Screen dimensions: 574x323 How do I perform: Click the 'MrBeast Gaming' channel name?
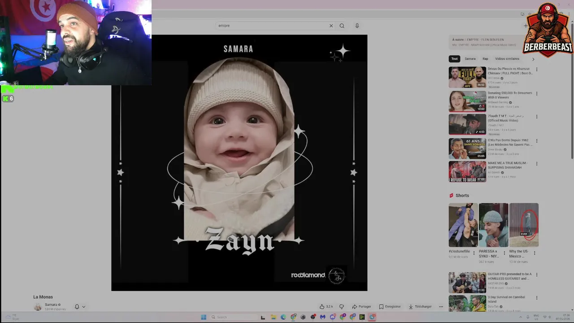click(x=498, y=102)
